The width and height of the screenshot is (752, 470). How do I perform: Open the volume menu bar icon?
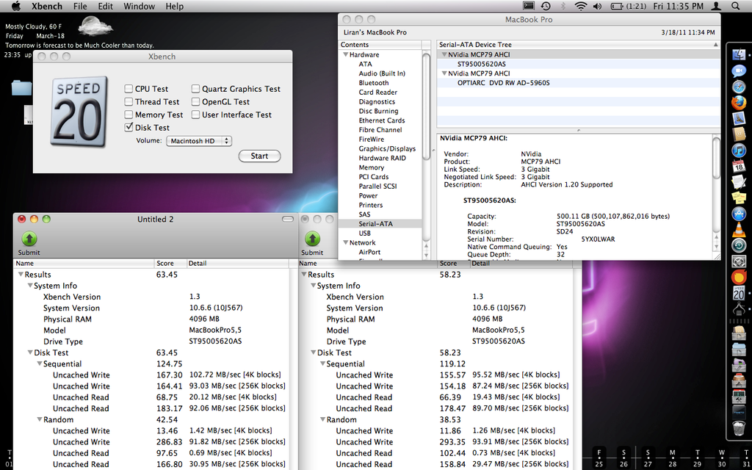[x=597, y=6]
